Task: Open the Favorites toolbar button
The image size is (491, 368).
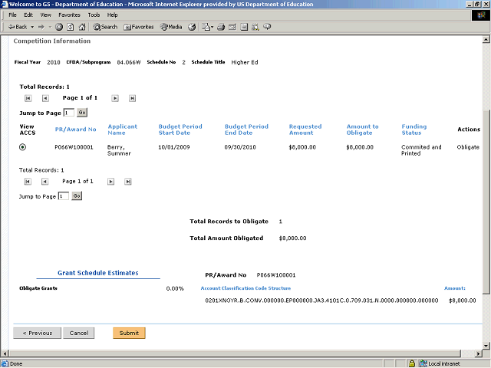Action: [139, 28]
